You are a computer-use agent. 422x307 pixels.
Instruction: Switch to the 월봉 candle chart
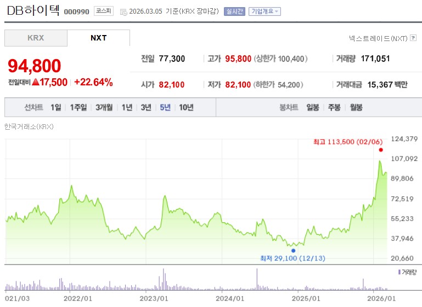tap(356, 107)
